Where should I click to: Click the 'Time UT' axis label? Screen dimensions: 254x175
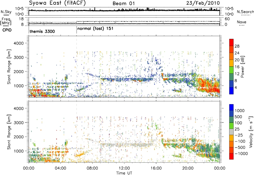[x=124, y=173]
